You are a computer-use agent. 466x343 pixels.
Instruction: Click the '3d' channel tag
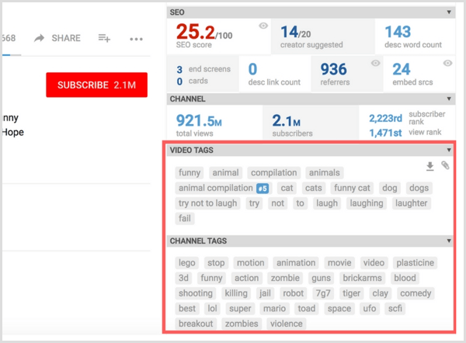click(x=183, y=278)
